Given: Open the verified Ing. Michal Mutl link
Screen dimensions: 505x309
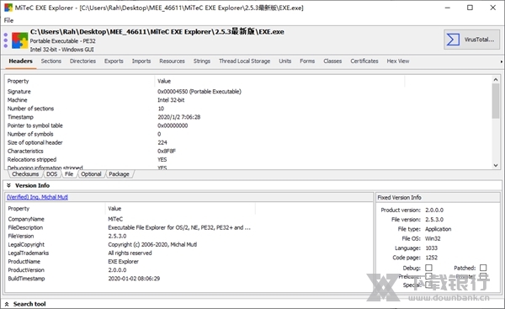Looking at the screenshot, I should (x=37, y=197).
